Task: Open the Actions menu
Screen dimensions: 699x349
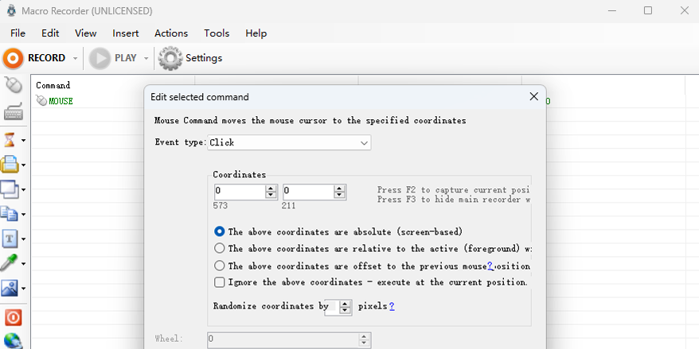Action: 171,33
